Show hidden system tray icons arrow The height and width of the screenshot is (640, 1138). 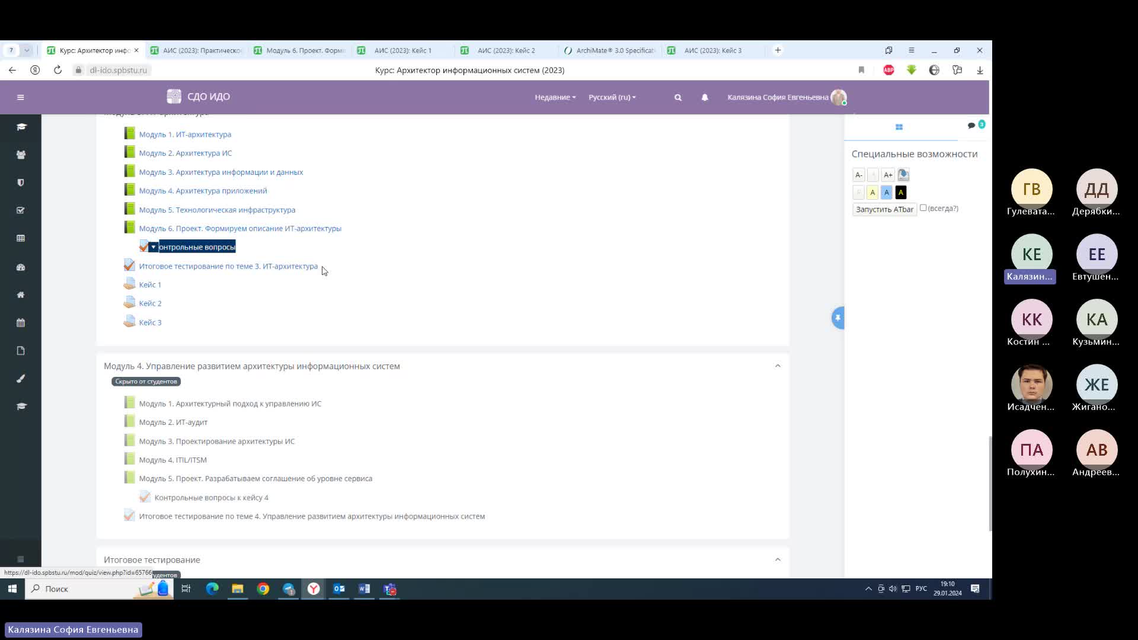(868, 589)
